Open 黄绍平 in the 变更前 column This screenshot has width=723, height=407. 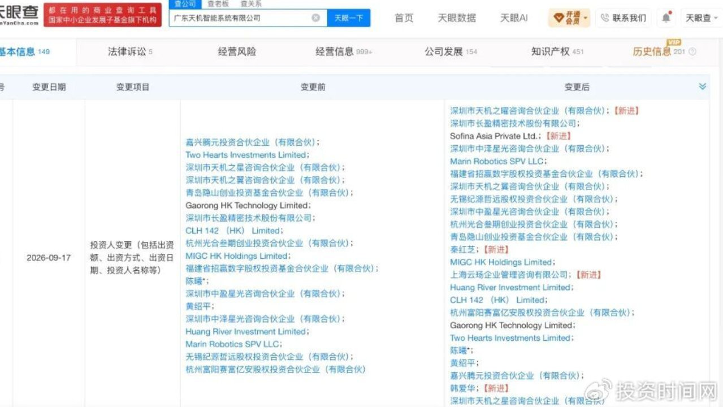coord(197,306)
